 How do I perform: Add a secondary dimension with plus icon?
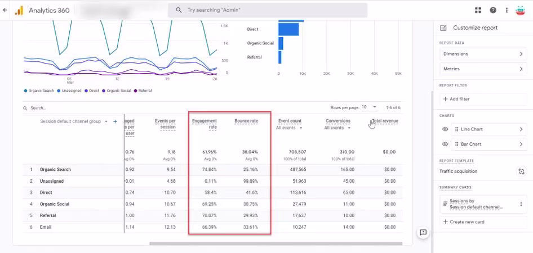pos(115,121)
